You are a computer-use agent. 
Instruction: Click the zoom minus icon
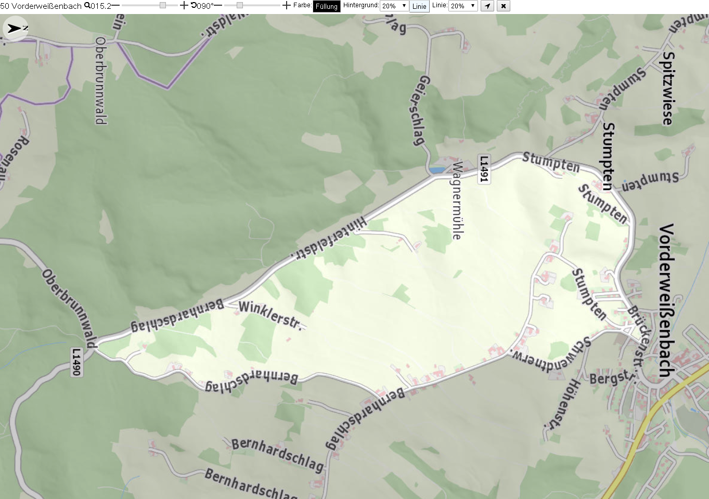115,6
